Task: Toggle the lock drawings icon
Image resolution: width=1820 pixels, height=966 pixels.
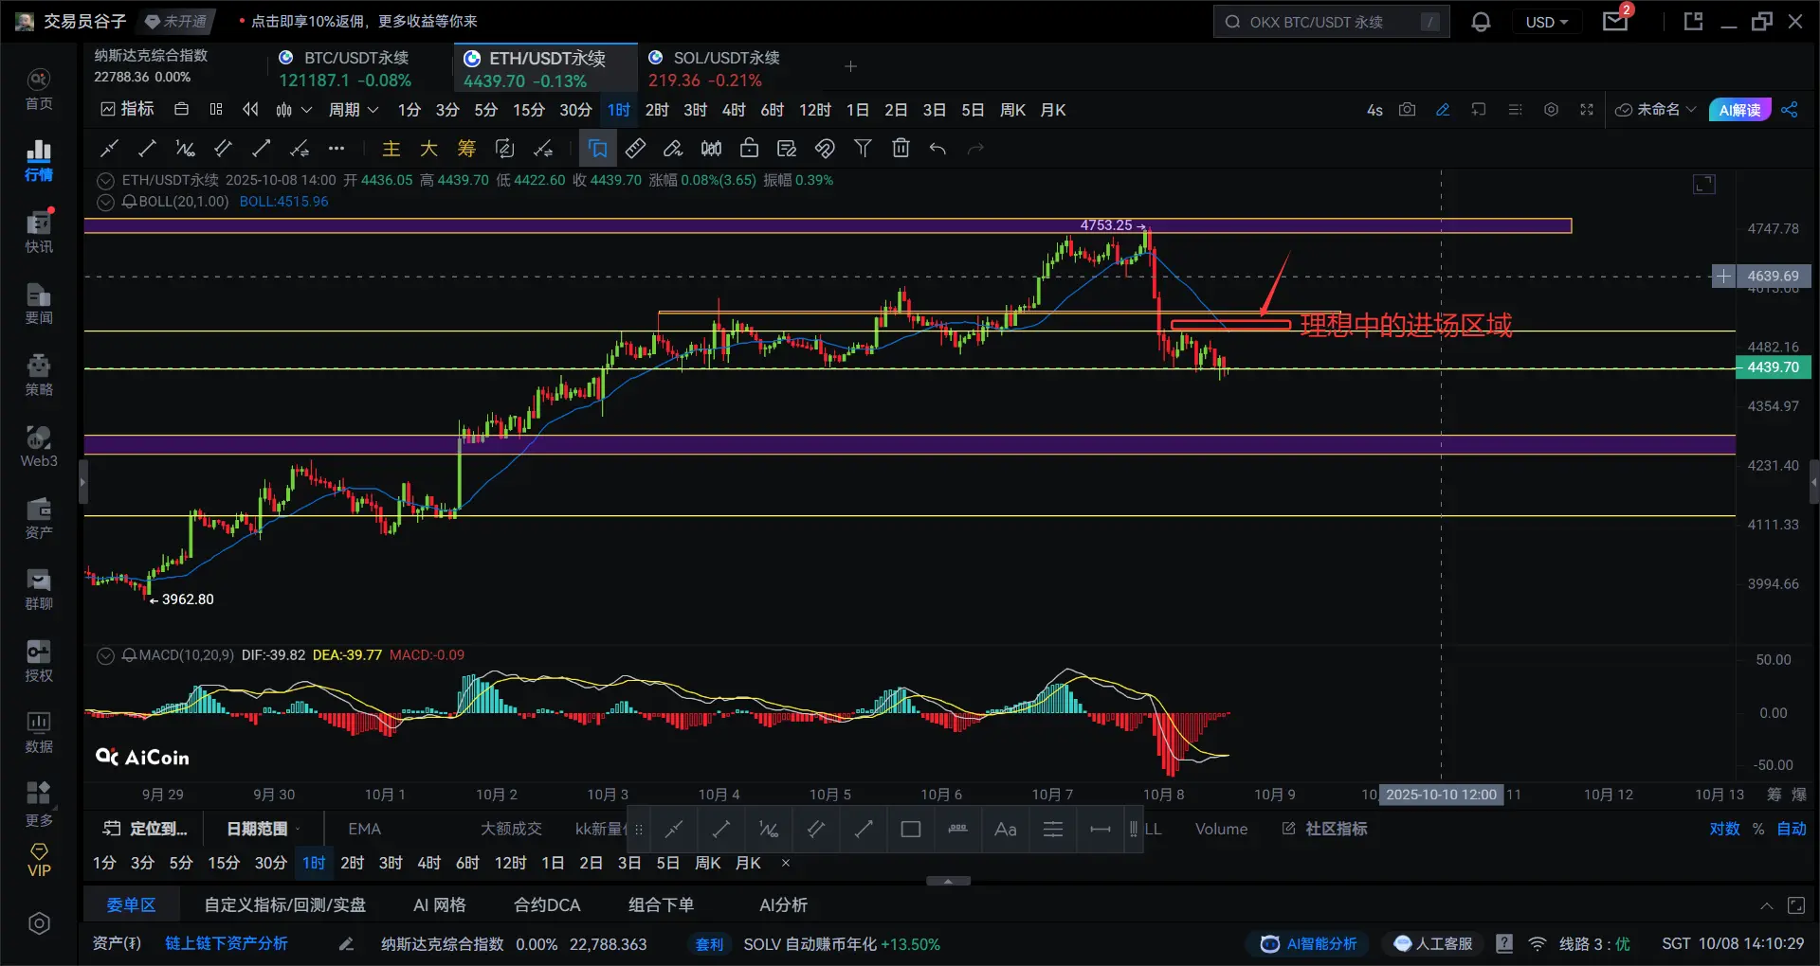Action: coord(749,148)
